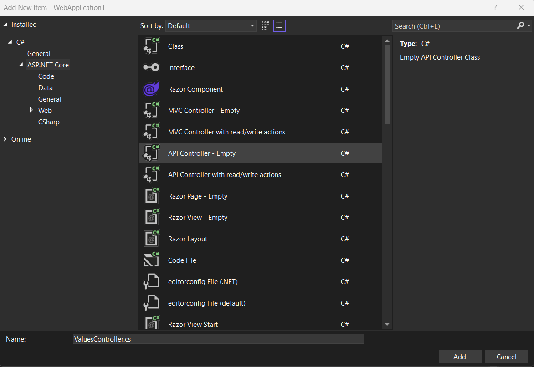
Task: Select the editorconfig File (.NET) name
Action: click(203, 282)
